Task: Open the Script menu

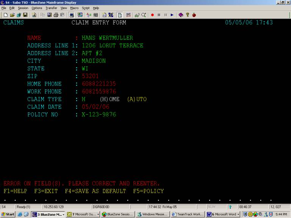Action: (86, 8)
